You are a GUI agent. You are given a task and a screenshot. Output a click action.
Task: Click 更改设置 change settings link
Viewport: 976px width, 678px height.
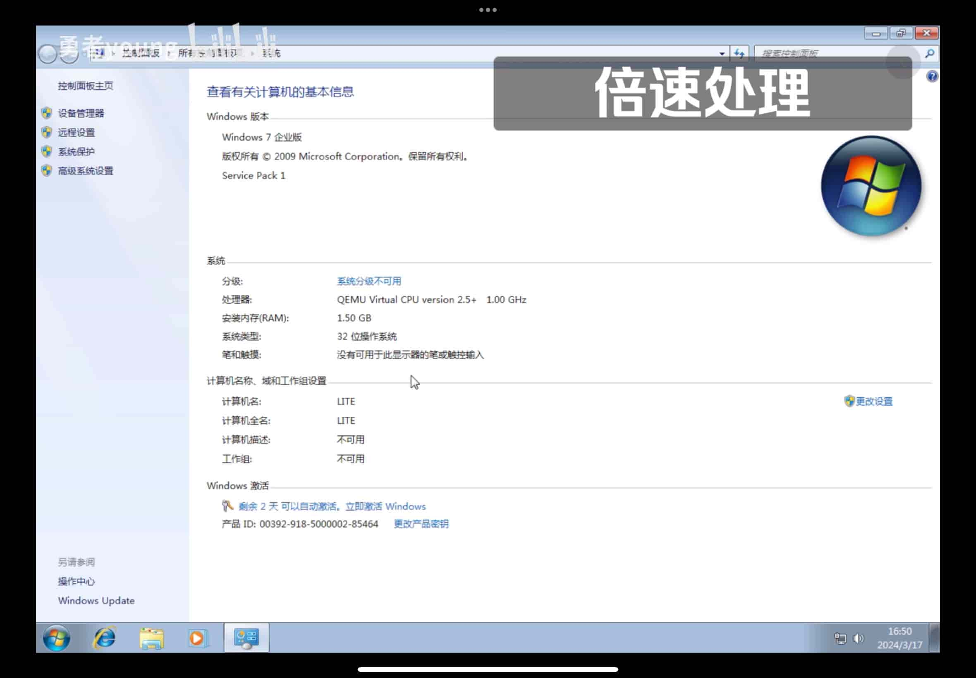874,401
